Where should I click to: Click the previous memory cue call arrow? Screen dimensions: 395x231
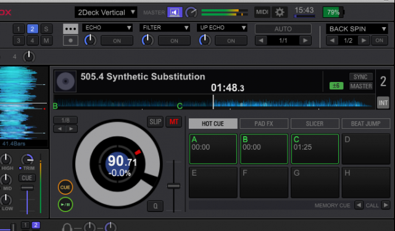click(x=359, y=205)
